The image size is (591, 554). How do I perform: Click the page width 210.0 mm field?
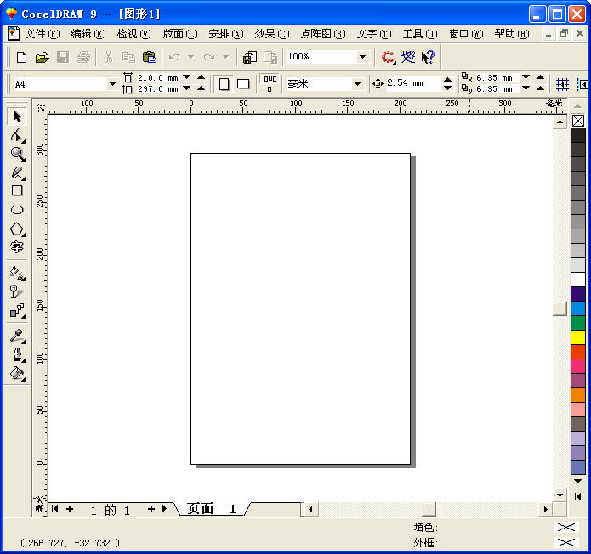pos(158,77)
